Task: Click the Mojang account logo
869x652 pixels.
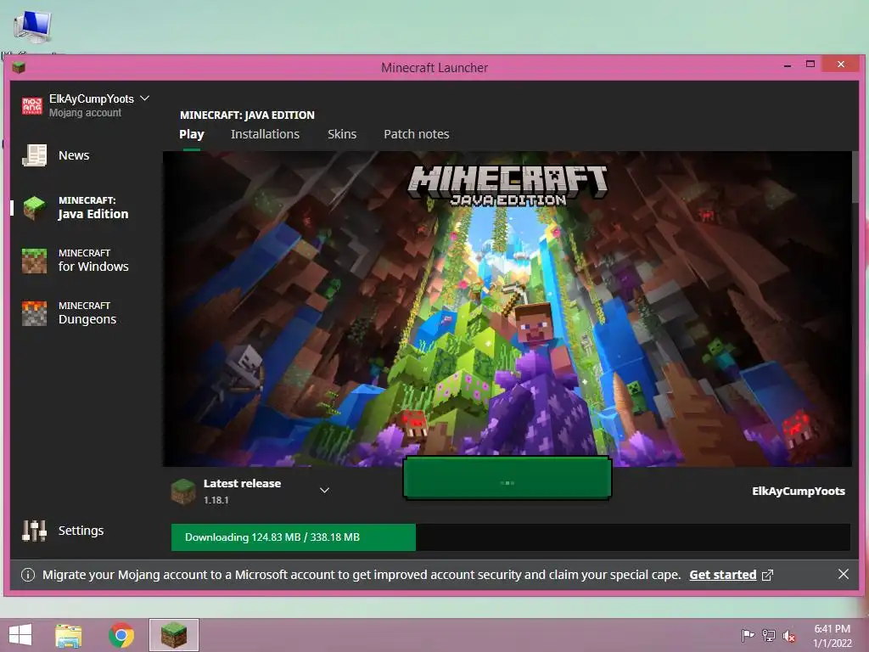Action: pos(32,105)
